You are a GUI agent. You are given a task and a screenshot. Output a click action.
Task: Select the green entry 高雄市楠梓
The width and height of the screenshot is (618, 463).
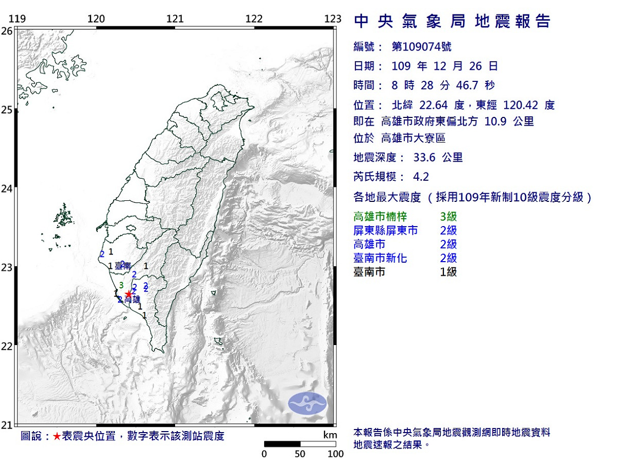(381, 216)
